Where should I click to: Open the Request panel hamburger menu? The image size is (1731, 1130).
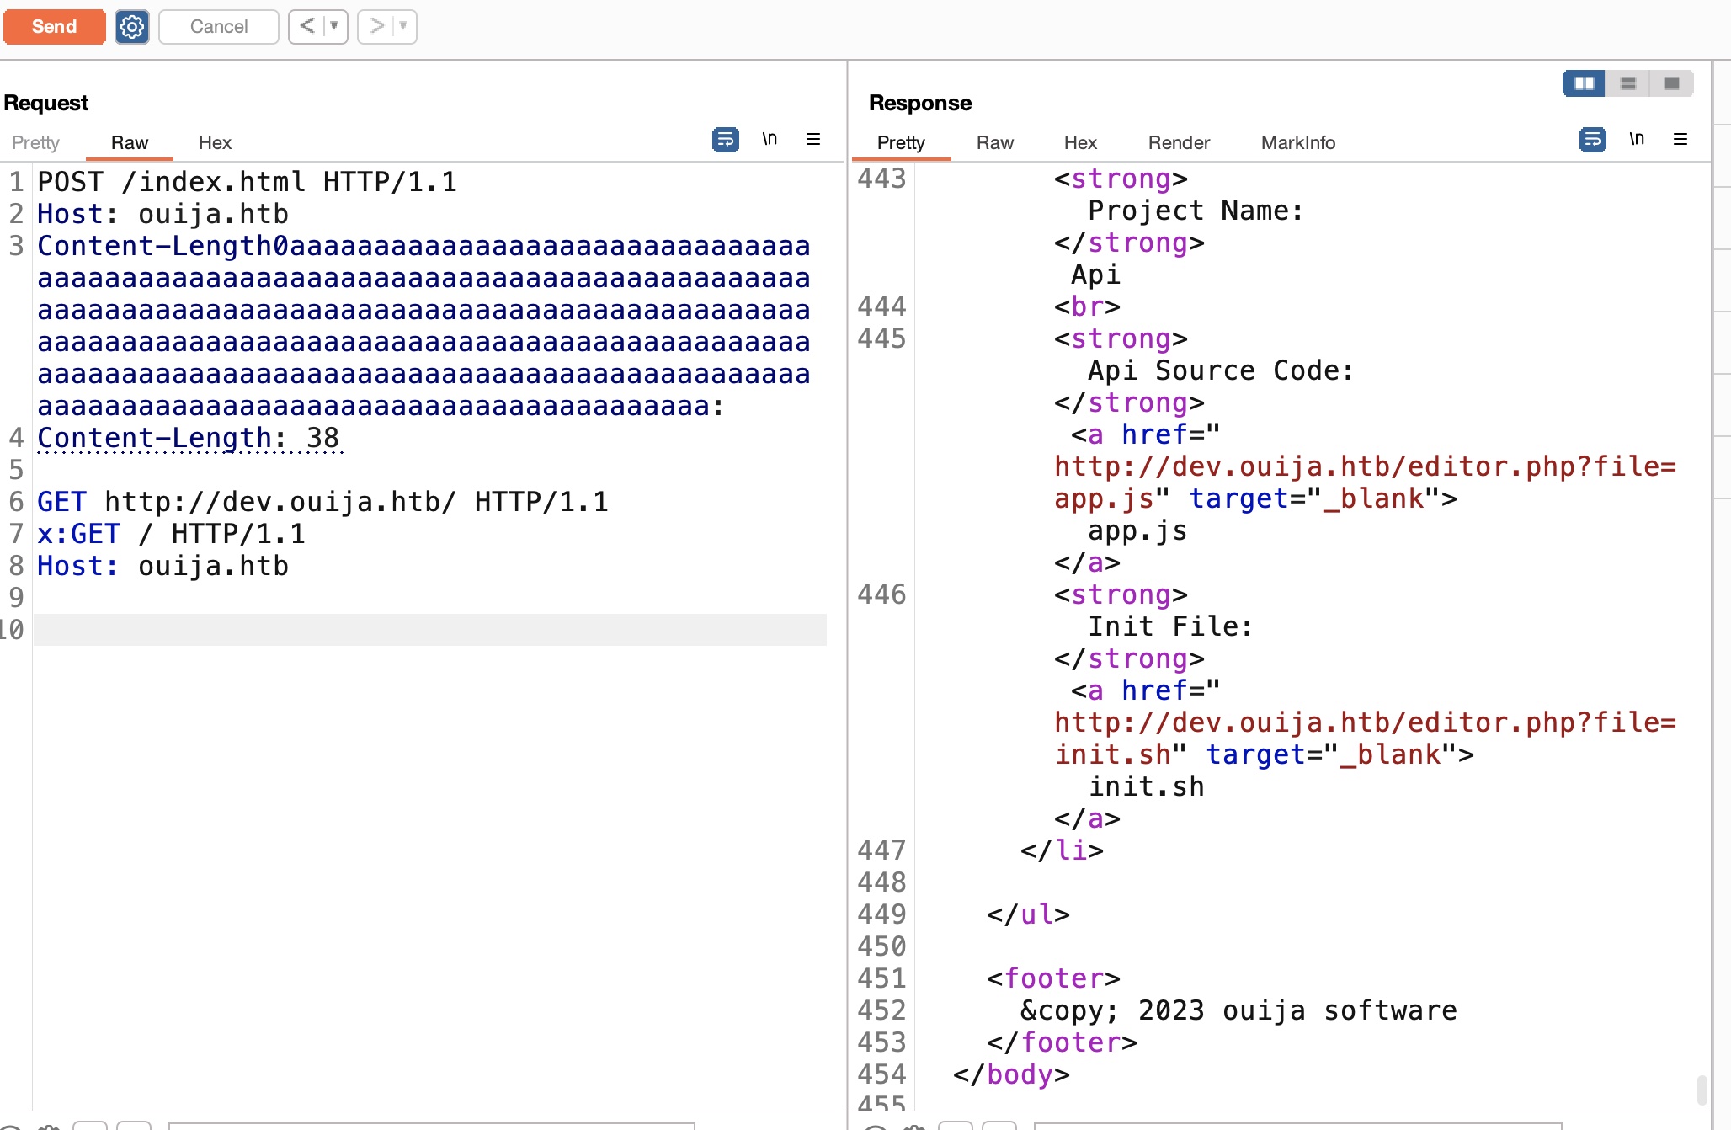(813, 139)
